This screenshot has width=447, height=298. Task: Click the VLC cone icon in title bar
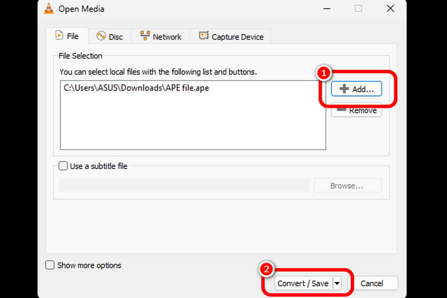tap(49, 8)
